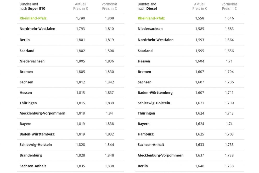Click the green Rheinland-Pfalz in Super E10 table
Image resolution: width=259 pixels, height=173 pixels.
pyautogui.click(x=33, y=18)
